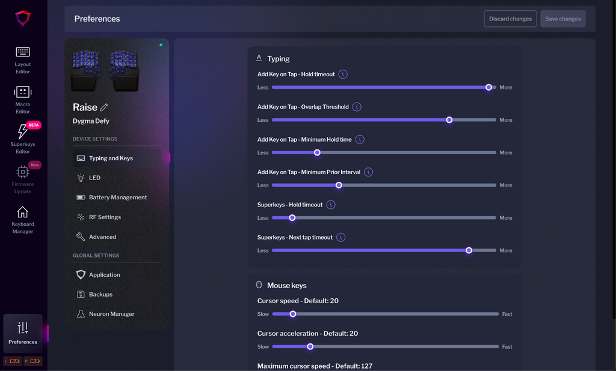
Task: Go to Firmware Update
Action: pyautogui.click(x=23, y=179)
